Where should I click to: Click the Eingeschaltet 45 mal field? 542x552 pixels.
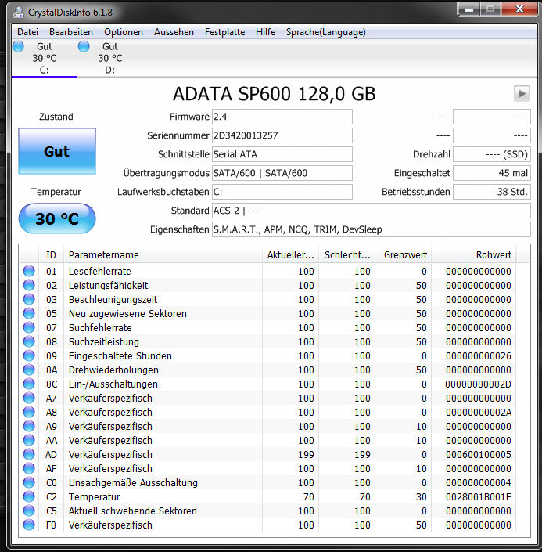point(492,173)
